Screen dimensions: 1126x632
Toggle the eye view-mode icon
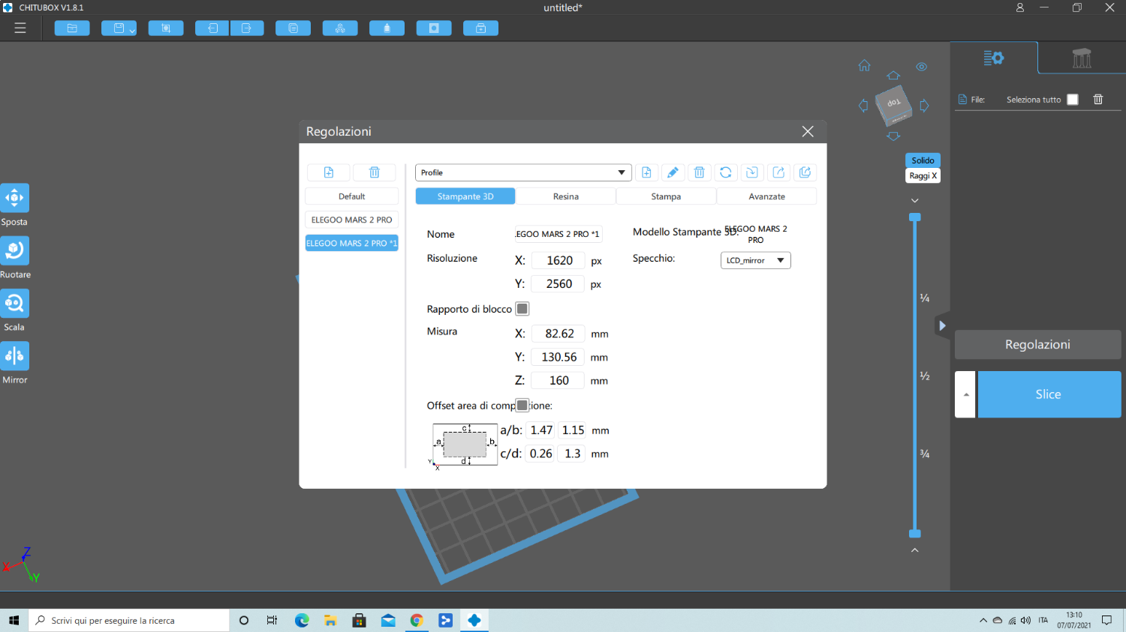[922, 67]
